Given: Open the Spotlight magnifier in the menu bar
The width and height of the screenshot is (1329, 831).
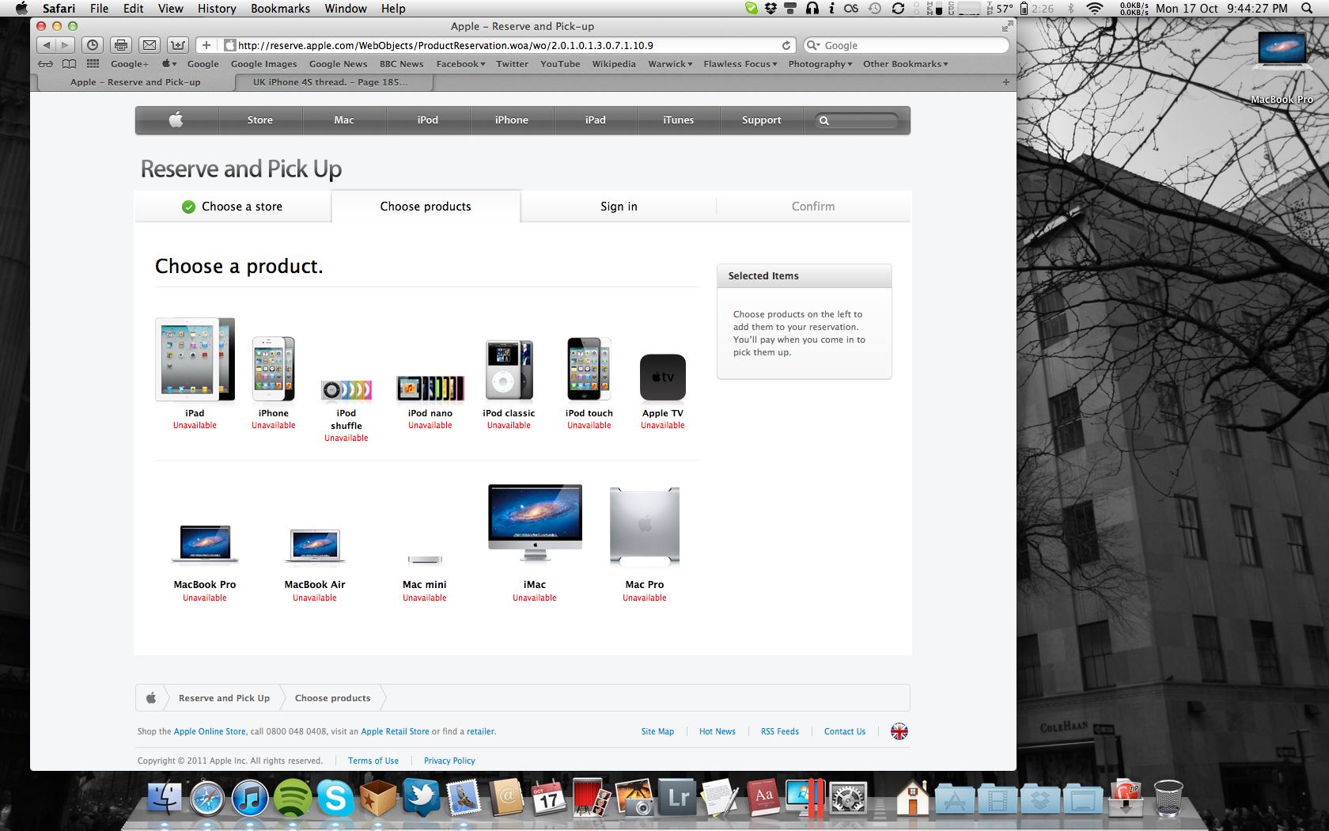Looking at the screenshot, I should click(x=1307, y=8).
